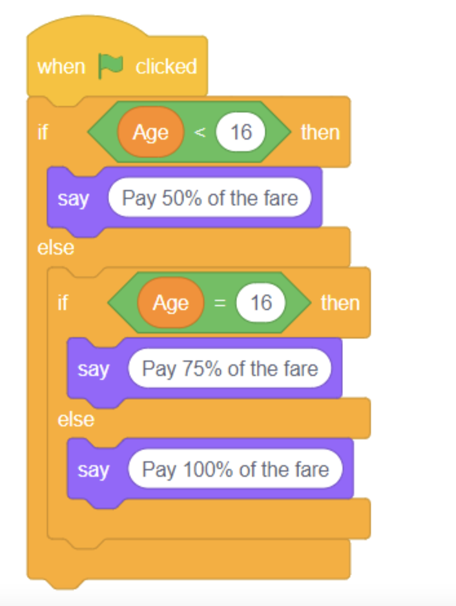Edit the 16 value in the equals block

[261, 303]
